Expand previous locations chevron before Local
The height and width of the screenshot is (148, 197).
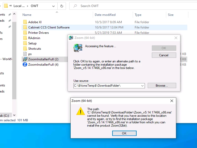click(x=11, y=6)
